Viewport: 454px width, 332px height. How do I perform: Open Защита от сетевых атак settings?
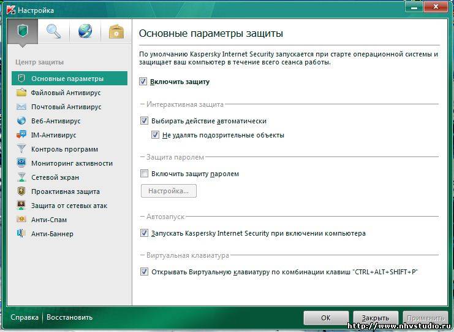(x=69, y=206)
